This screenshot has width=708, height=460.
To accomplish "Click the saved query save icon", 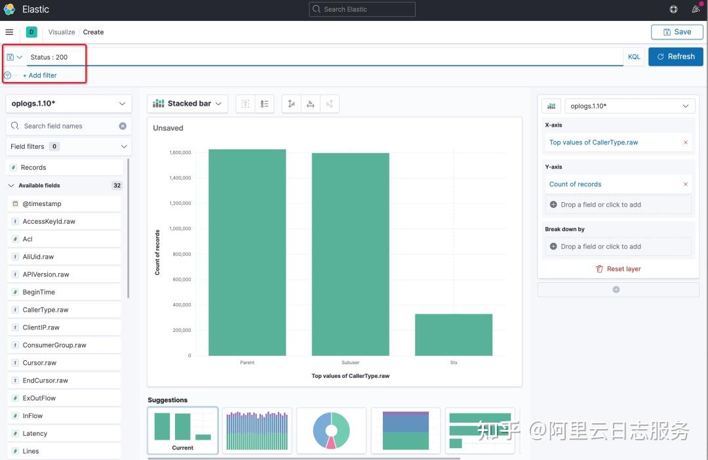I will click(x=12, y=56).
